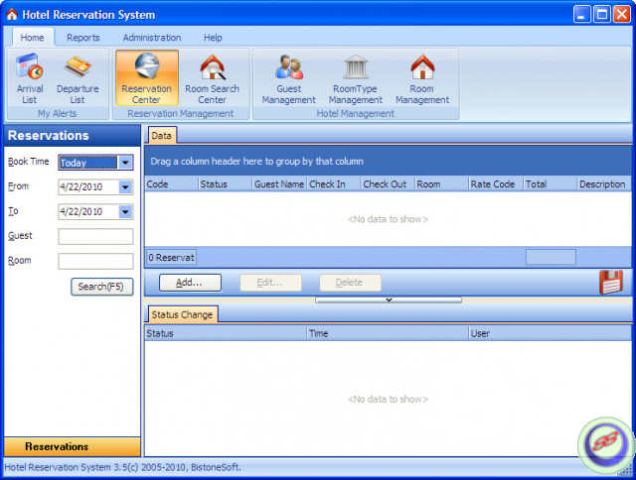Collapse the data panel with splitter arrow
The width and height of the screenshot is (636, 480).
[x=389, y=300]
